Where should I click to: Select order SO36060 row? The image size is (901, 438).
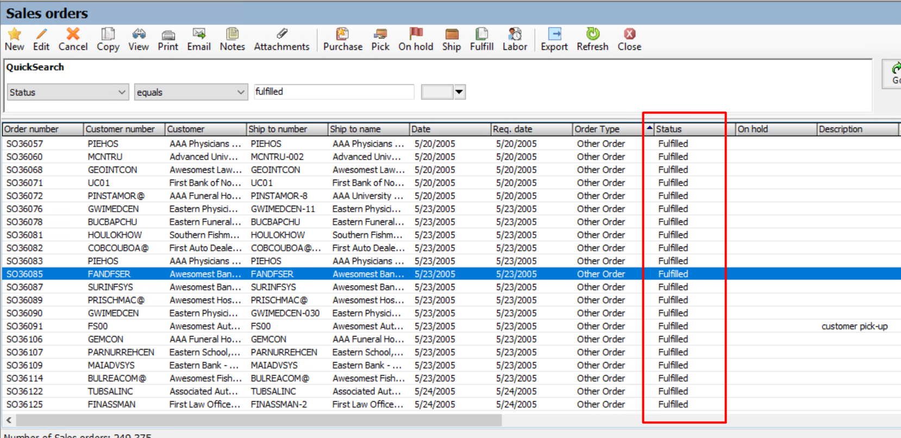[451, 157]
